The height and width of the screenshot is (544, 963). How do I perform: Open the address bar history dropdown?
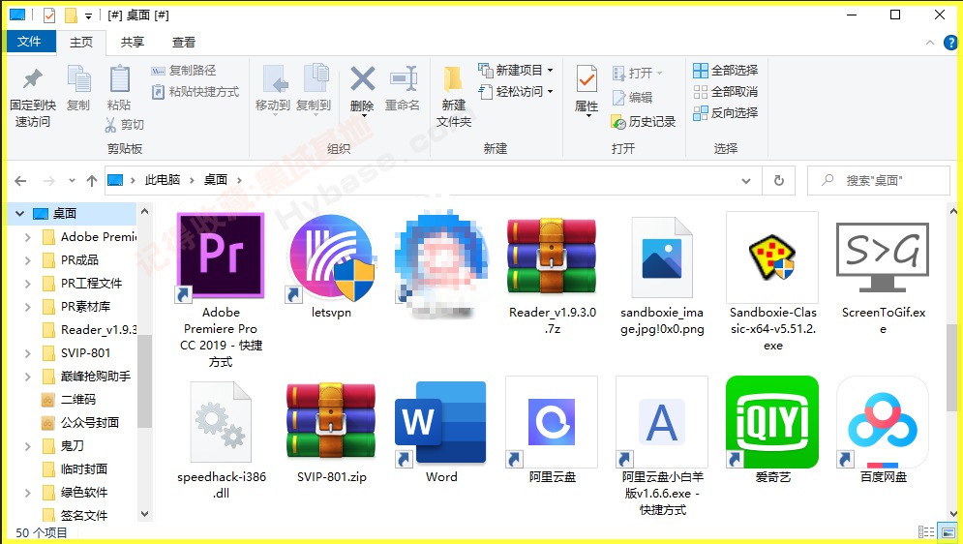(x=746, y=180)
